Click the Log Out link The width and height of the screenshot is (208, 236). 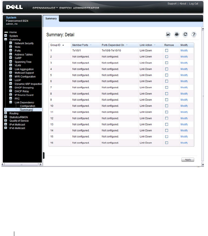(194, 4)
